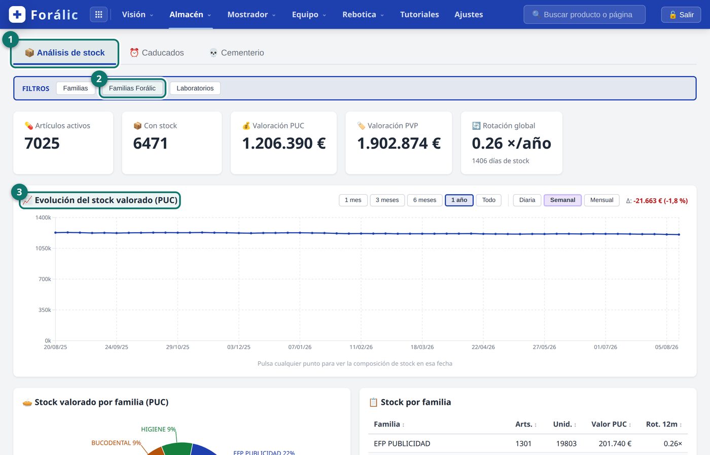The image size is (710, 455).
Task: Go to Tutoriales in the top navigation
Action: point(419,15)
